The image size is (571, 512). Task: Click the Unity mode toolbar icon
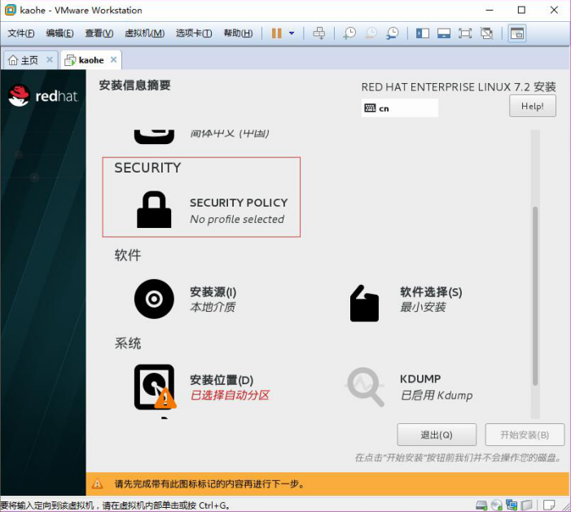(x=486, y=33)
